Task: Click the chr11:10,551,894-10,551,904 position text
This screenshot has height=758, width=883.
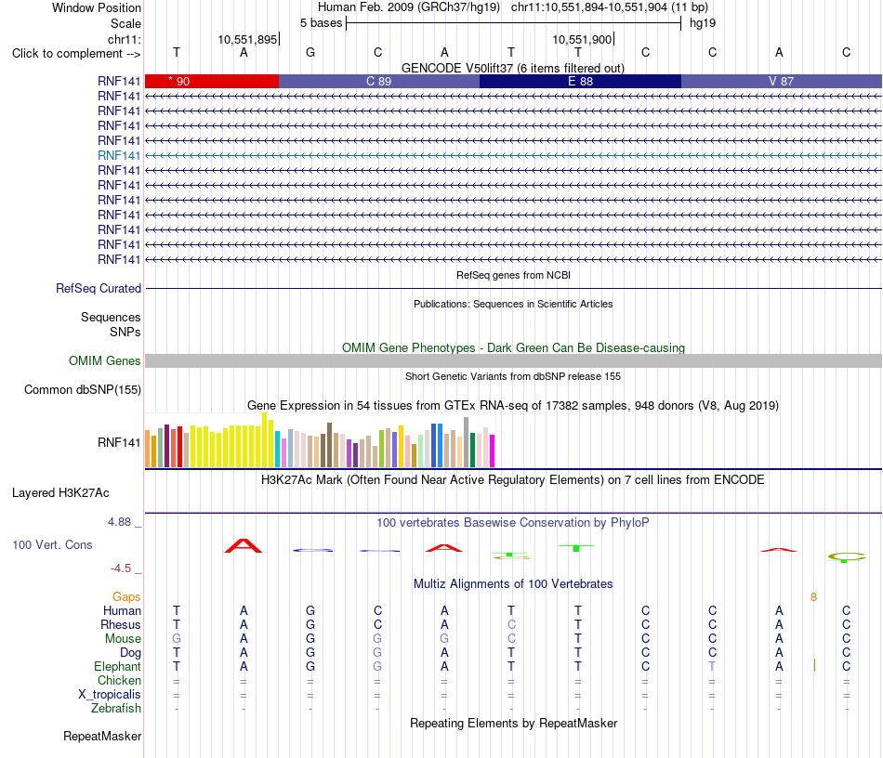Action: (x=589, y=7)
